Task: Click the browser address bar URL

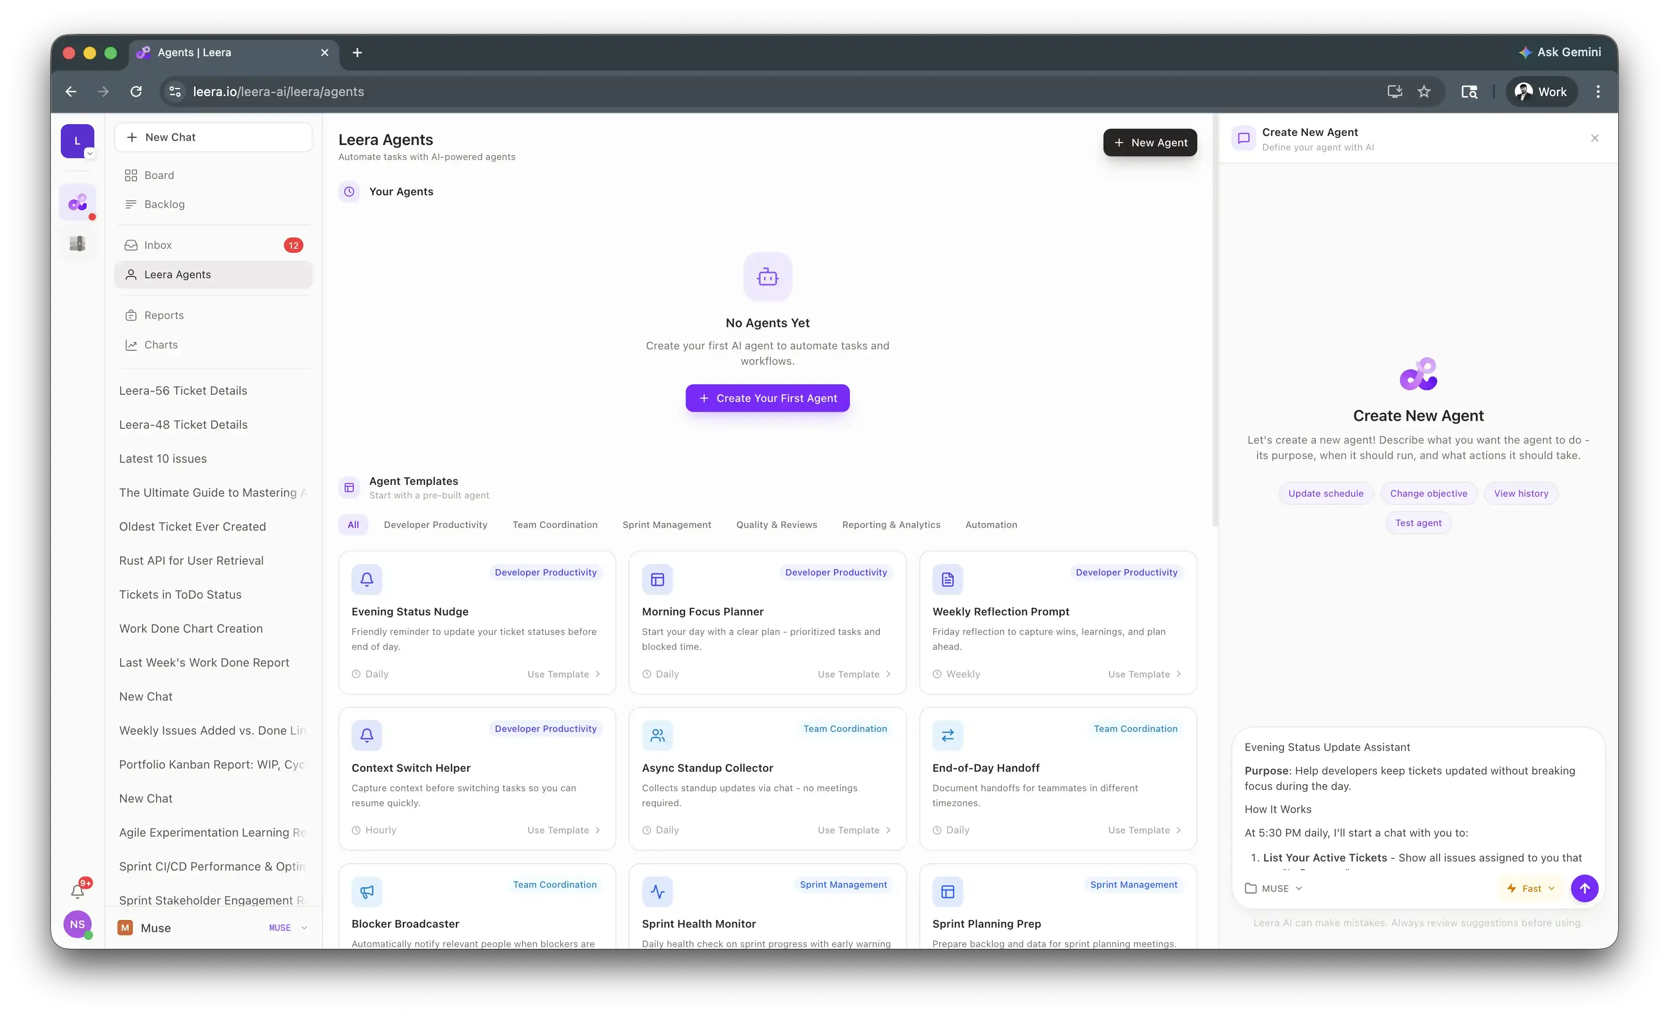Action: [278, 92]
